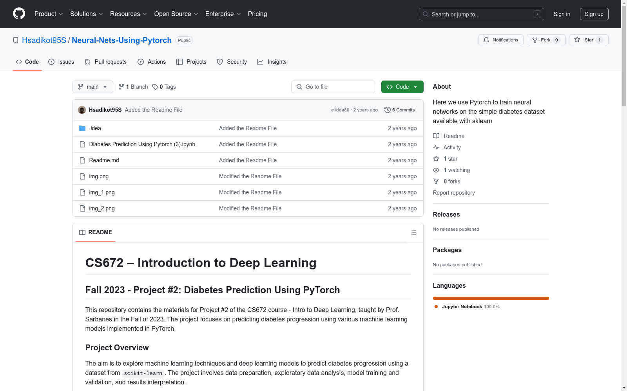Open commit hash c1dda86
The width and height of the screenshot is (627, 391).
[x=340, y=110]
